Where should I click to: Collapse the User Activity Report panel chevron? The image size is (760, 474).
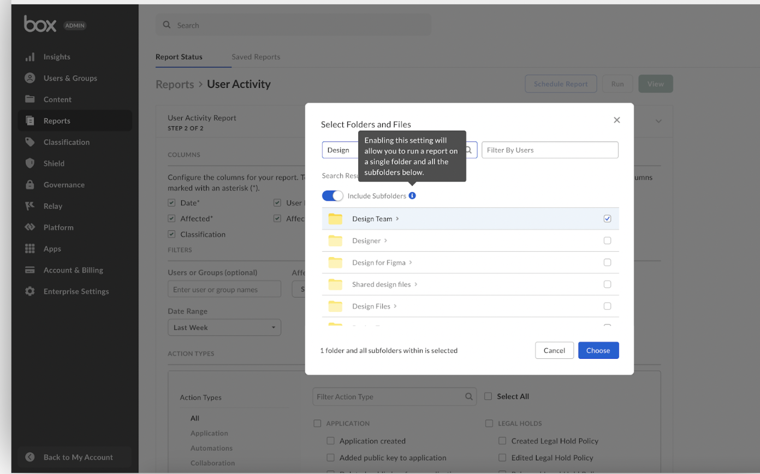(x=658, y=121)
